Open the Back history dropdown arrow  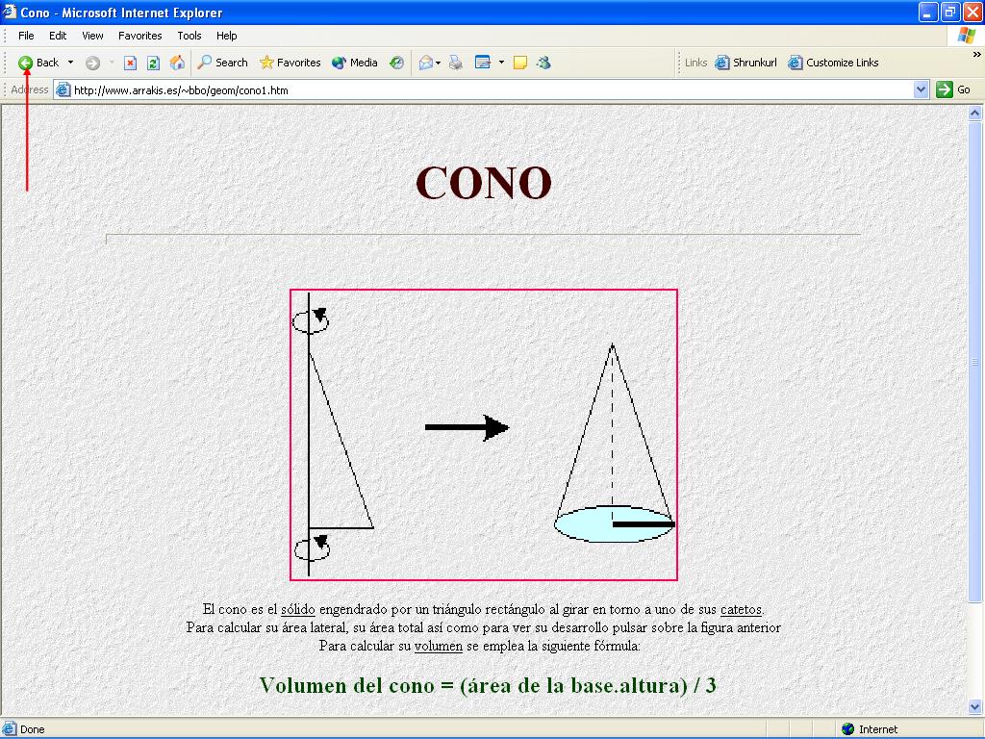[70, 63]
